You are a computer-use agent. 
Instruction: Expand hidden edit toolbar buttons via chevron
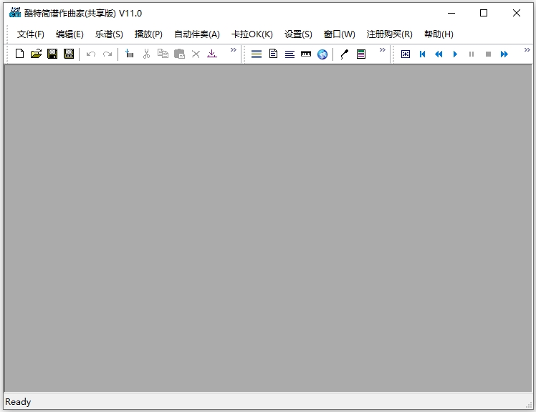coord(234,50)
